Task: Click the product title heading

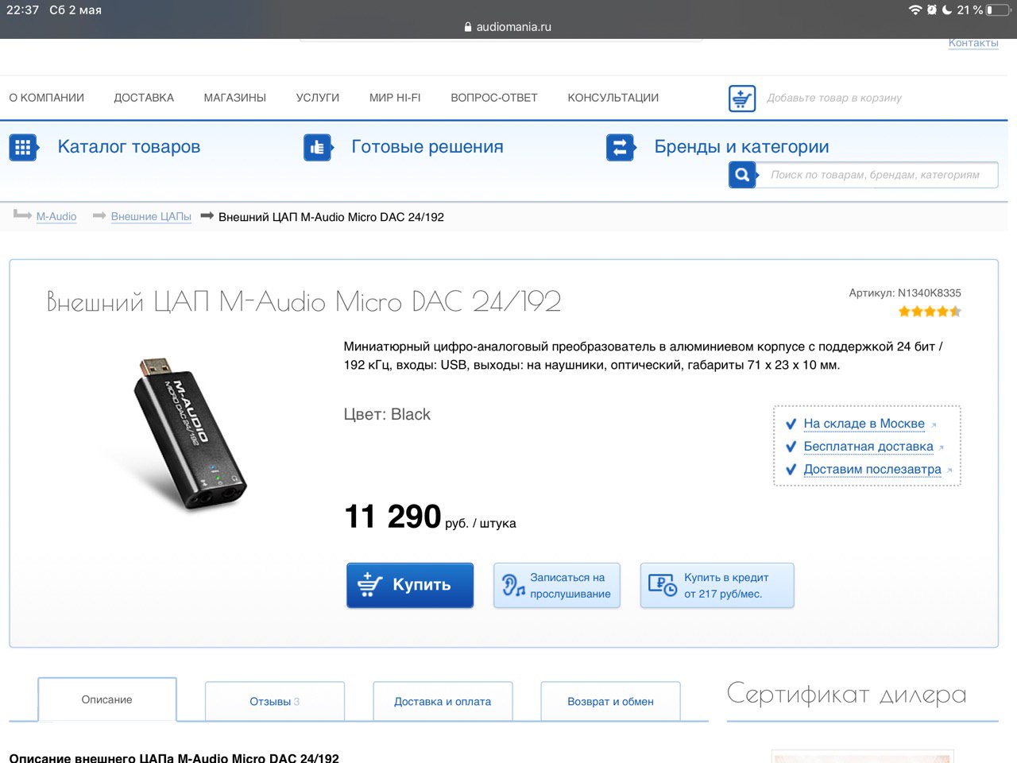Action: 304,301
